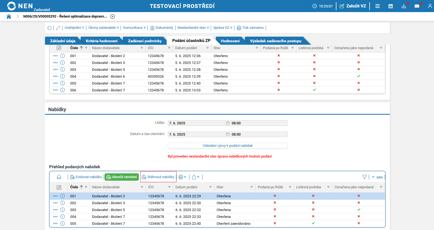This screenshot has width=434, height=230.
Task: Click the Lhůta date field
Action: (x=197, y=123)
